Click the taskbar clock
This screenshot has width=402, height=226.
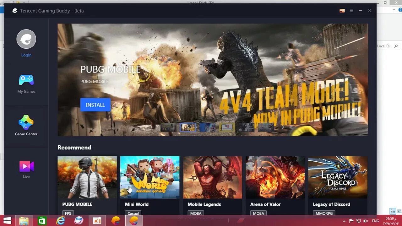point(391,221)
